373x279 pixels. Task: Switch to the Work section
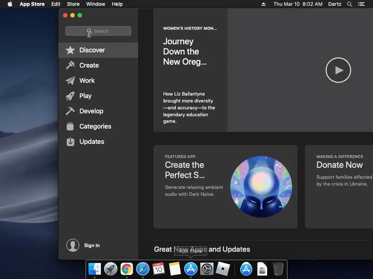pyautogui.click(x=98, y=80)
